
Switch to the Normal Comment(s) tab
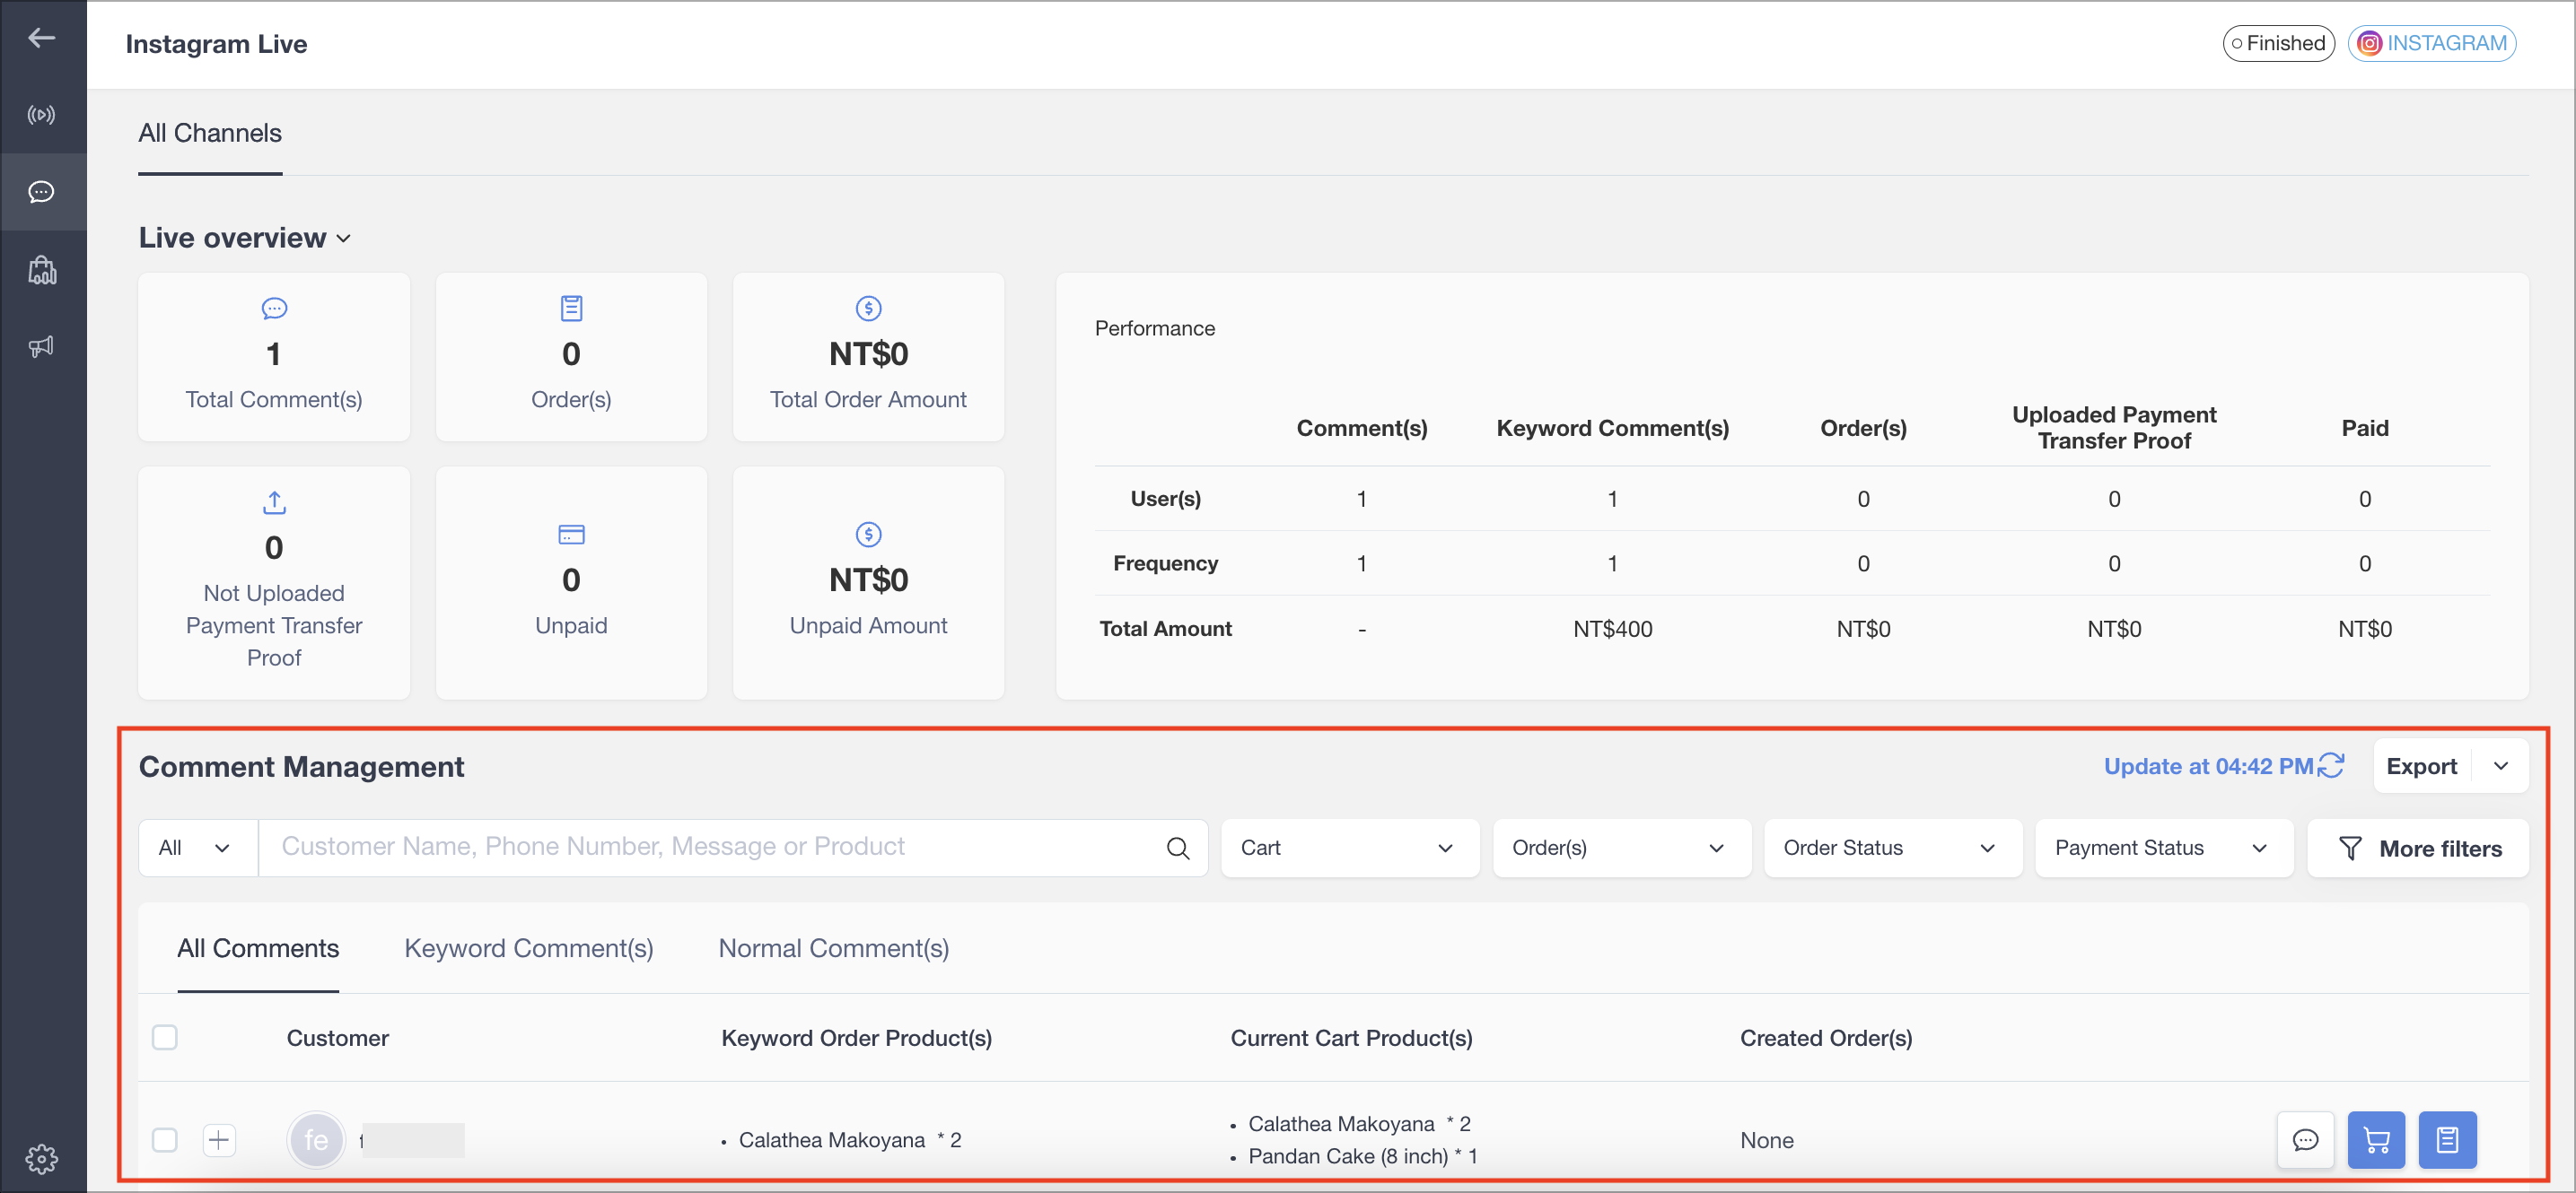833,948
